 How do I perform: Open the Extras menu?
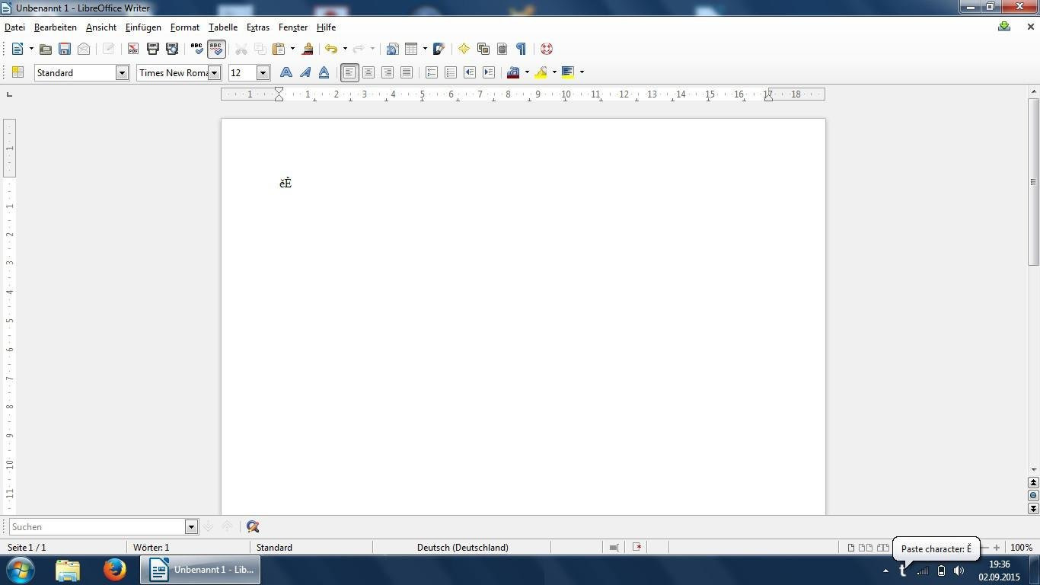pos(258,27)
